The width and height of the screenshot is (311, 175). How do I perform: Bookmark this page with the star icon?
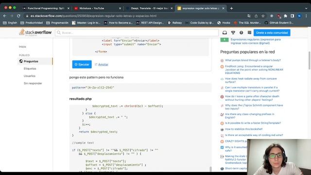(263, 16)
